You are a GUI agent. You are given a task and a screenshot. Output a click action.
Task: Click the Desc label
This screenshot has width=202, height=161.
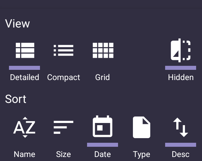pos(181,154)
